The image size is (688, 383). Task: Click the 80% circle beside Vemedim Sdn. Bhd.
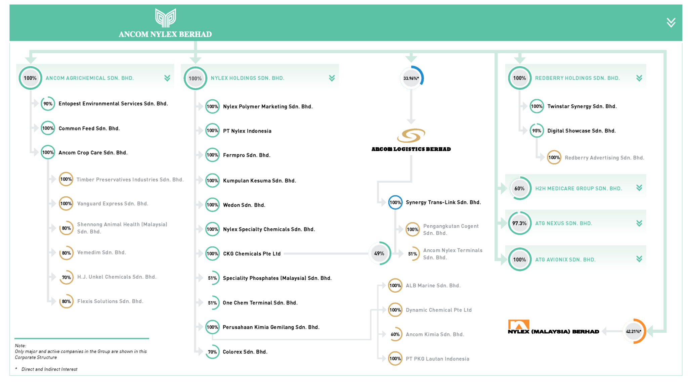coord(67,253)
